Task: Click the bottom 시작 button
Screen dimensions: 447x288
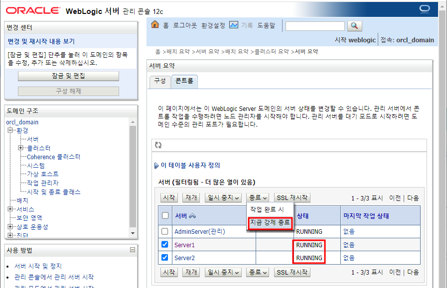Action: click(x=169, y=273)
